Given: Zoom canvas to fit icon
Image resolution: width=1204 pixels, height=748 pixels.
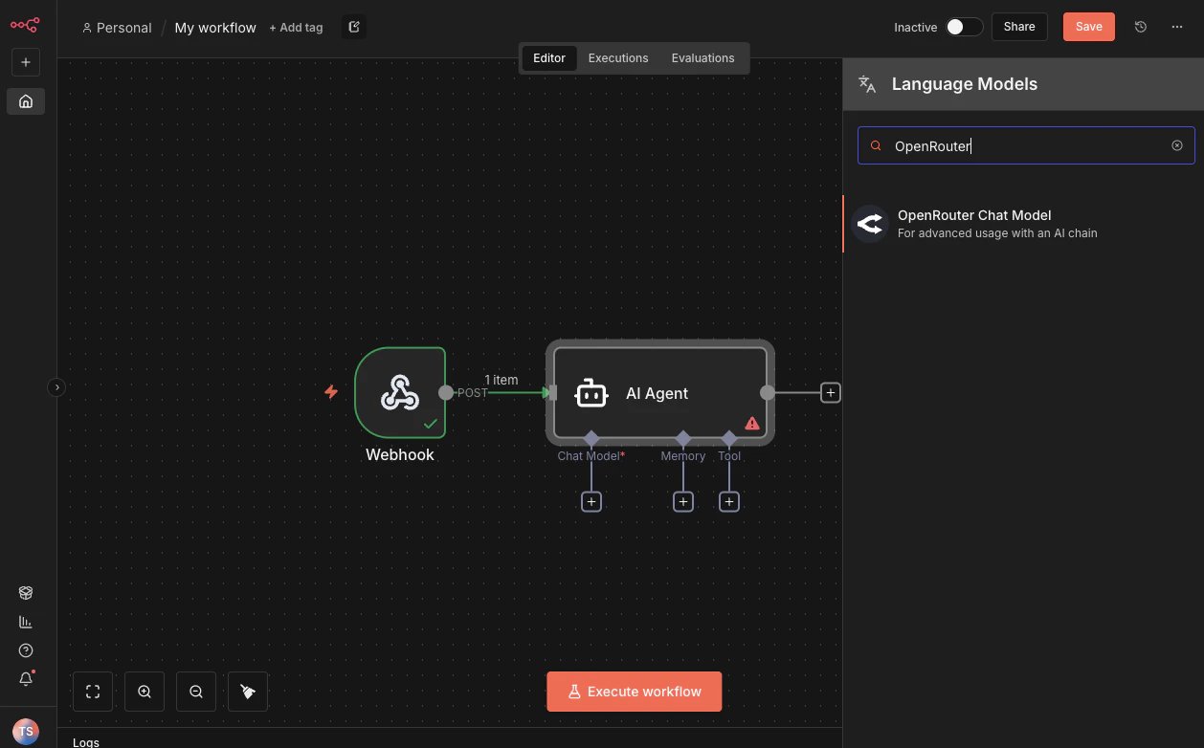Looking at the screenshot, I should (x=93, y=692).
